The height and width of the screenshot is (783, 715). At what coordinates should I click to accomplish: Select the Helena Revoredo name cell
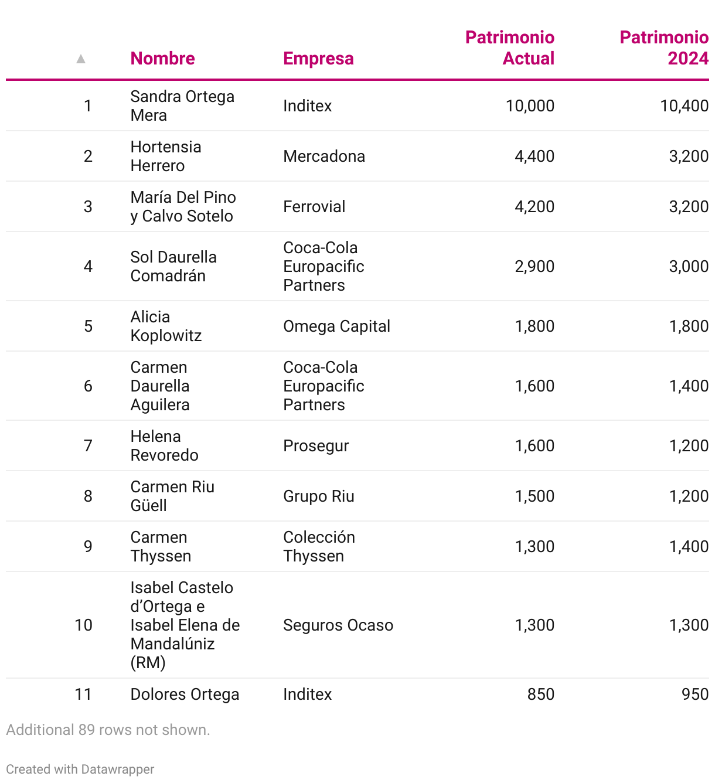point(164,446)
